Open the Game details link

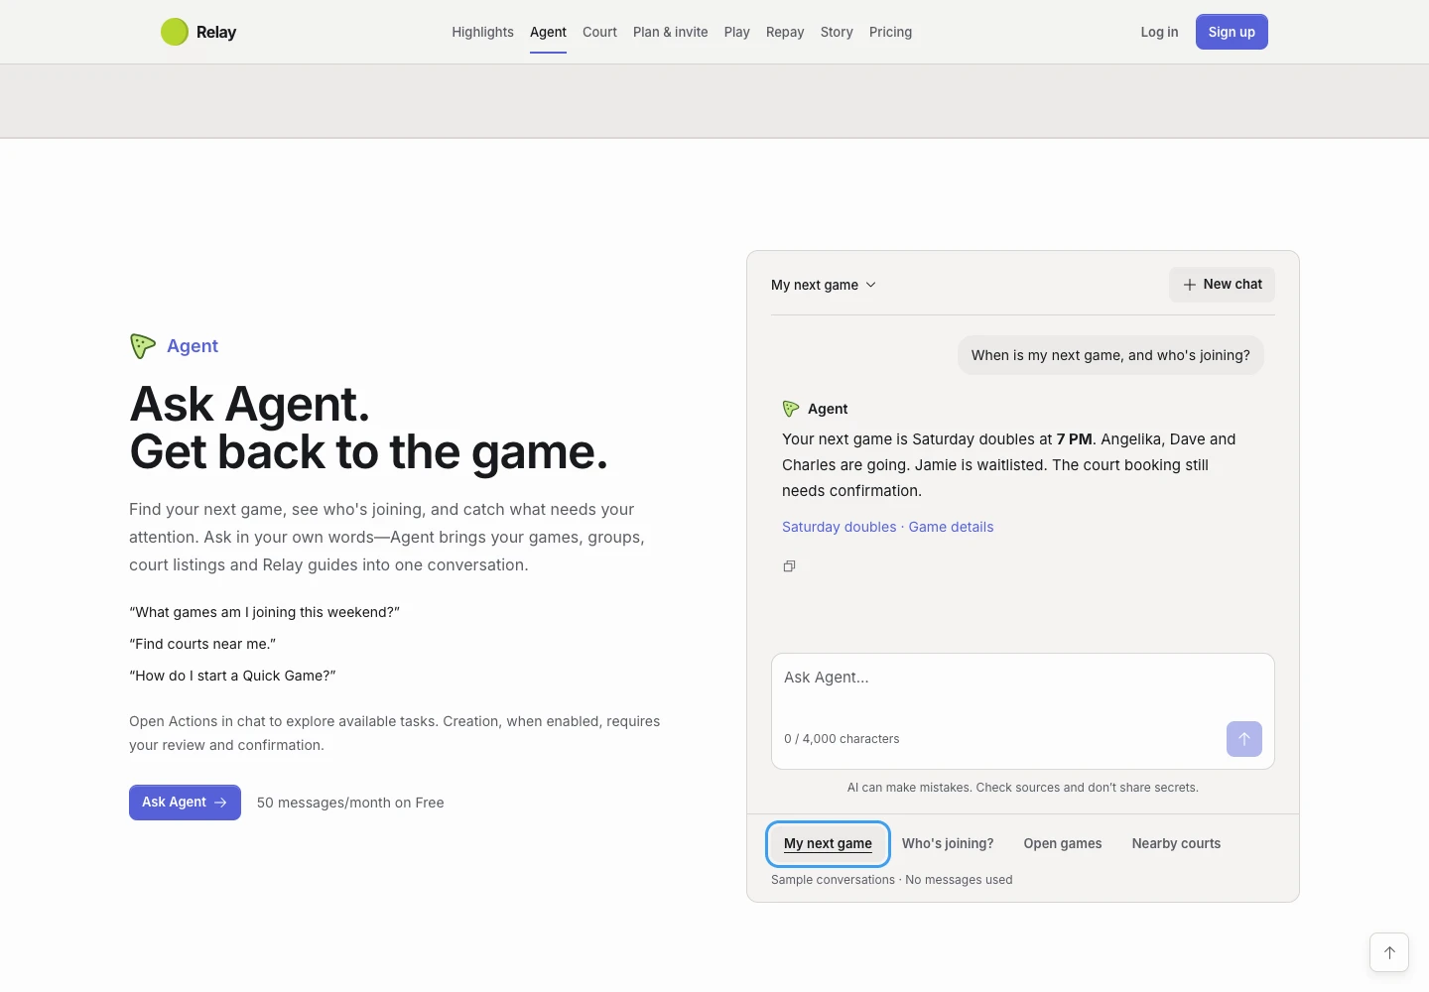coord(951,527)
